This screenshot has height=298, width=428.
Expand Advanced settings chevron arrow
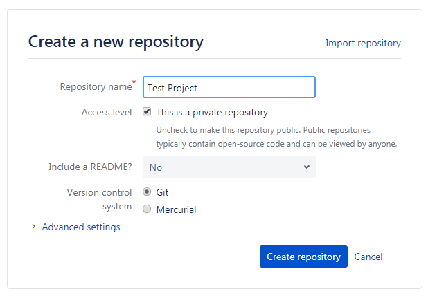(x=33, y=227)
